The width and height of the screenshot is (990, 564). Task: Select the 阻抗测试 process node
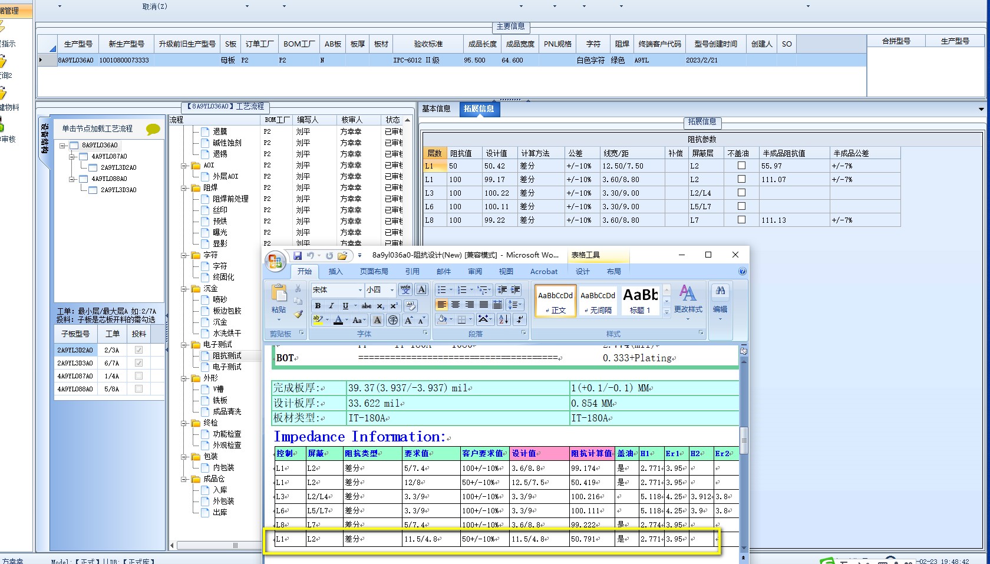click(227, 355)
